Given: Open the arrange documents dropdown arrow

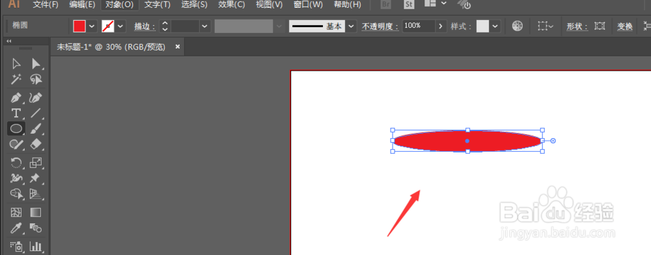Looking at the screenshot, I should click(x=444, y=3).
